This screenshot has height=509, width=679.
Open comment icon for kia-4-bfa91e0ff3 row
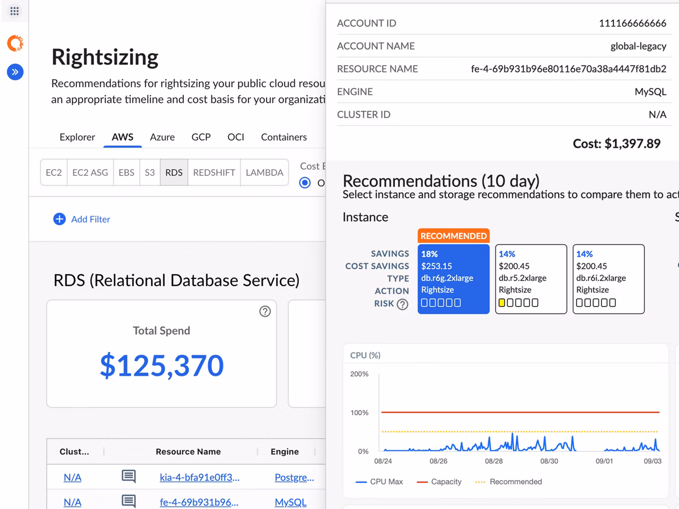tap(129, 477)
